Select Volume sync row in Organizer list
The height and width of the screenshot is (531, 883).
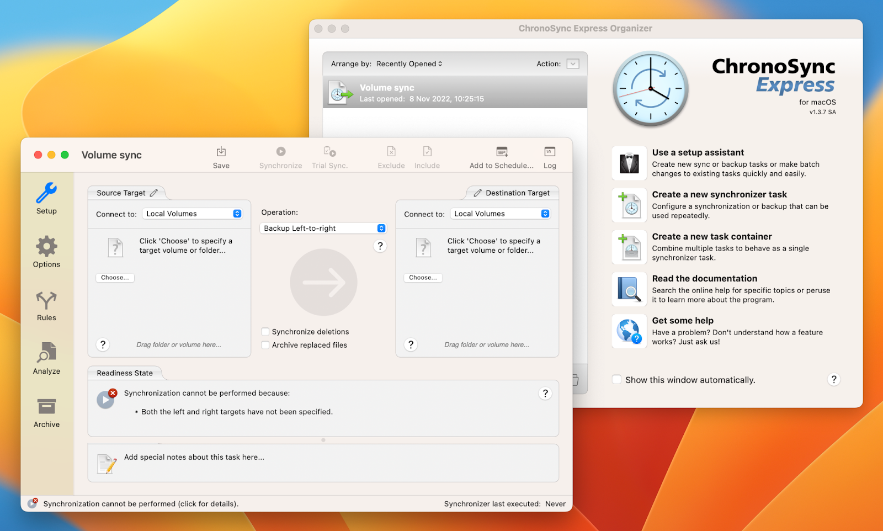455,92
